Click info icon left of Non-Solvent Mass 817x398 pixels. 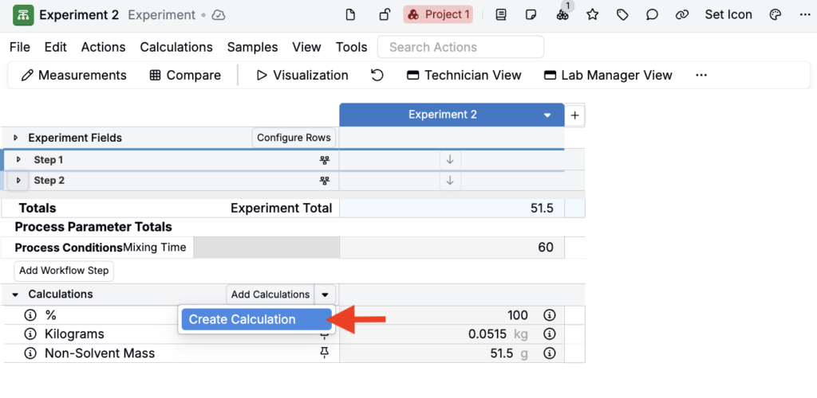click(x=30, y=354)
